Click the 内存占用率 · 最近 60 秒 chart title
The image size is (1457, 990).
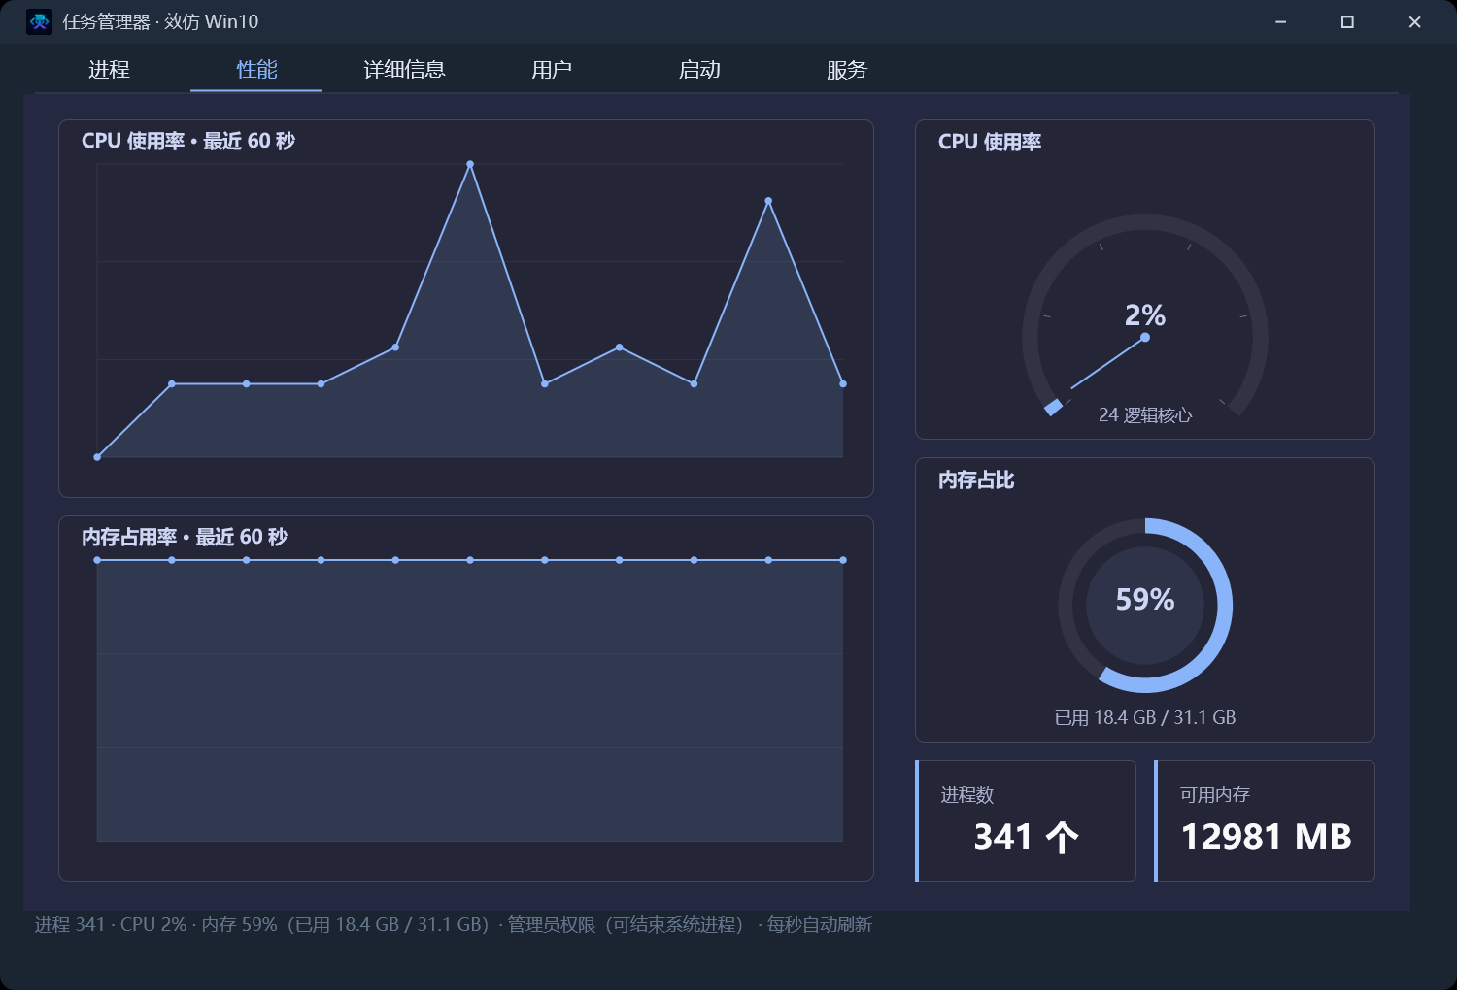click(x=185, y=537)
